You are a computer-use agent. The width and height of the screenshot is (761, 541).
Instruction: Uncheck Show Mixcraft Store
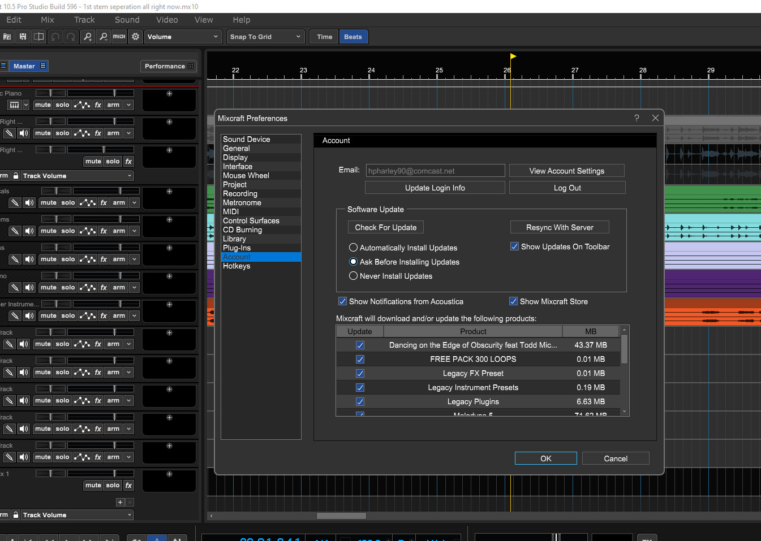[513, 301]
